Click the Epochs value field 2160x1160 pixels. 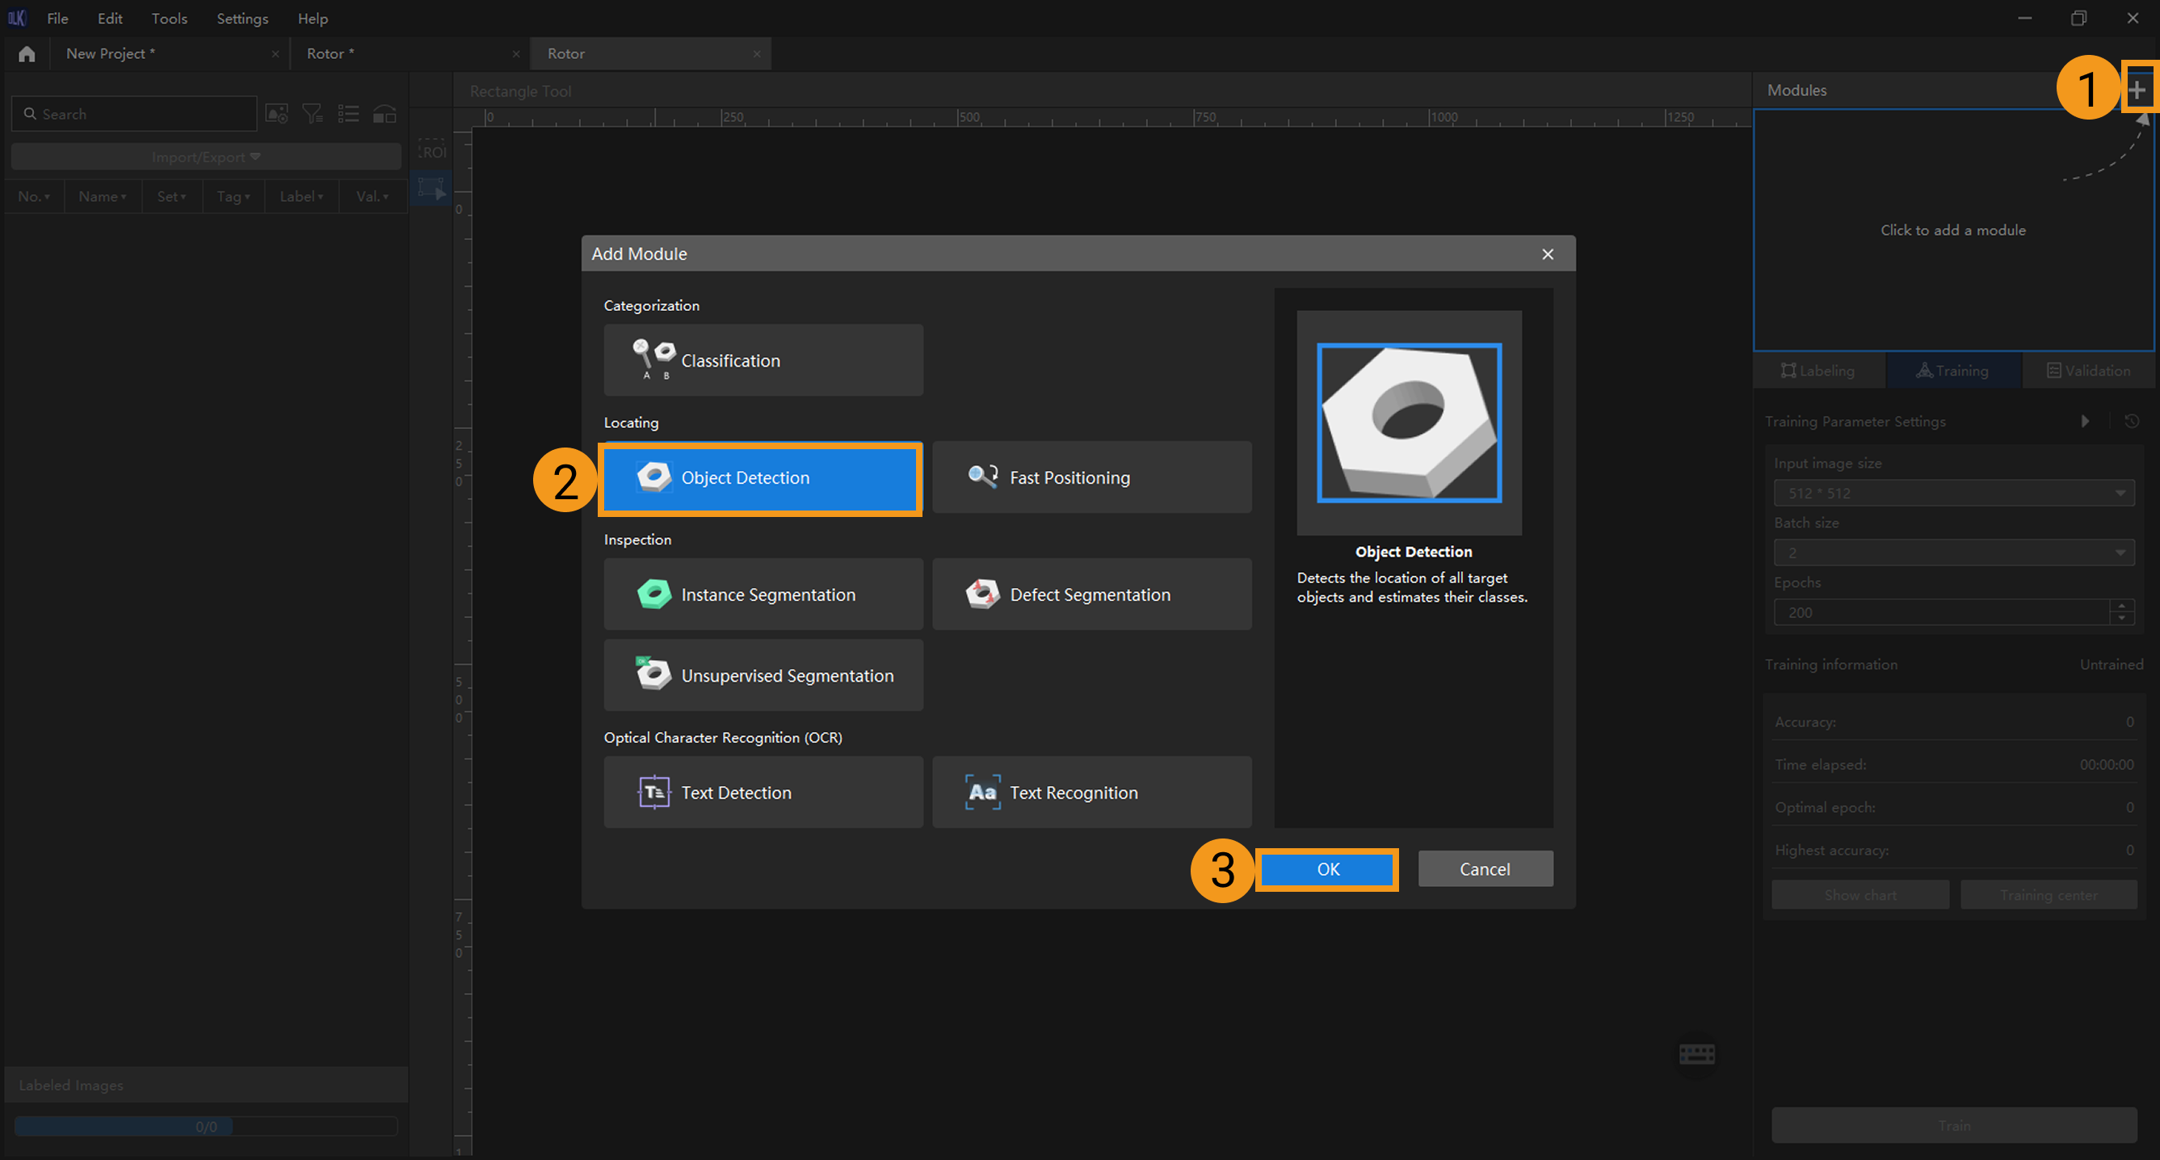click(1941, 612)
